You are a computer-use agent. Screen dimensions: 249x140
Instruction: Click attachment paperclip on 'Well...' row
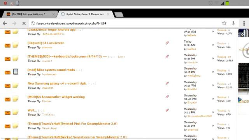(x=167, y=110)
